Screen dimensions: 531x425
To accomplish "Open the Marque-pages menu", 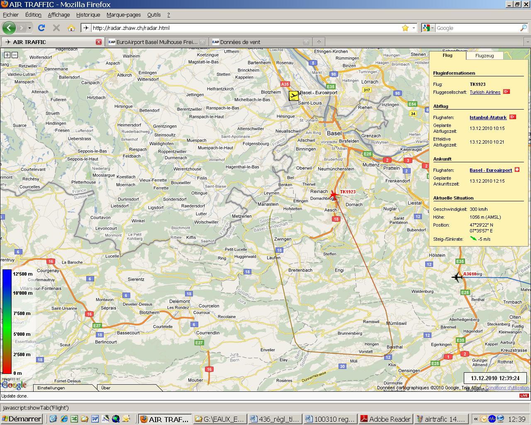I will pos(124,15).
